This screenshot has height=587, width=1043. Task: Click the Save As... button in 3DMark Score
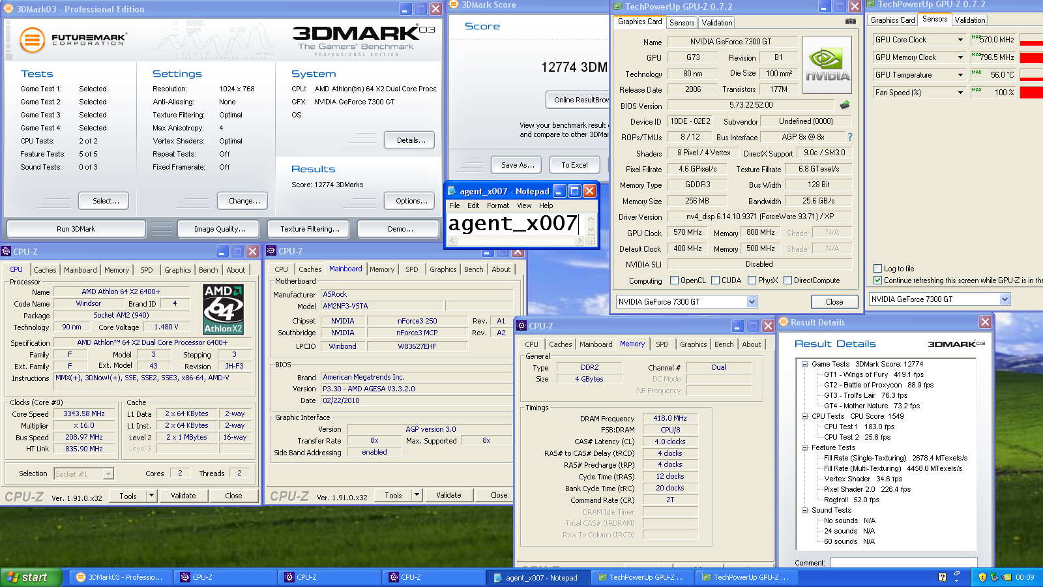click(518, 165)
